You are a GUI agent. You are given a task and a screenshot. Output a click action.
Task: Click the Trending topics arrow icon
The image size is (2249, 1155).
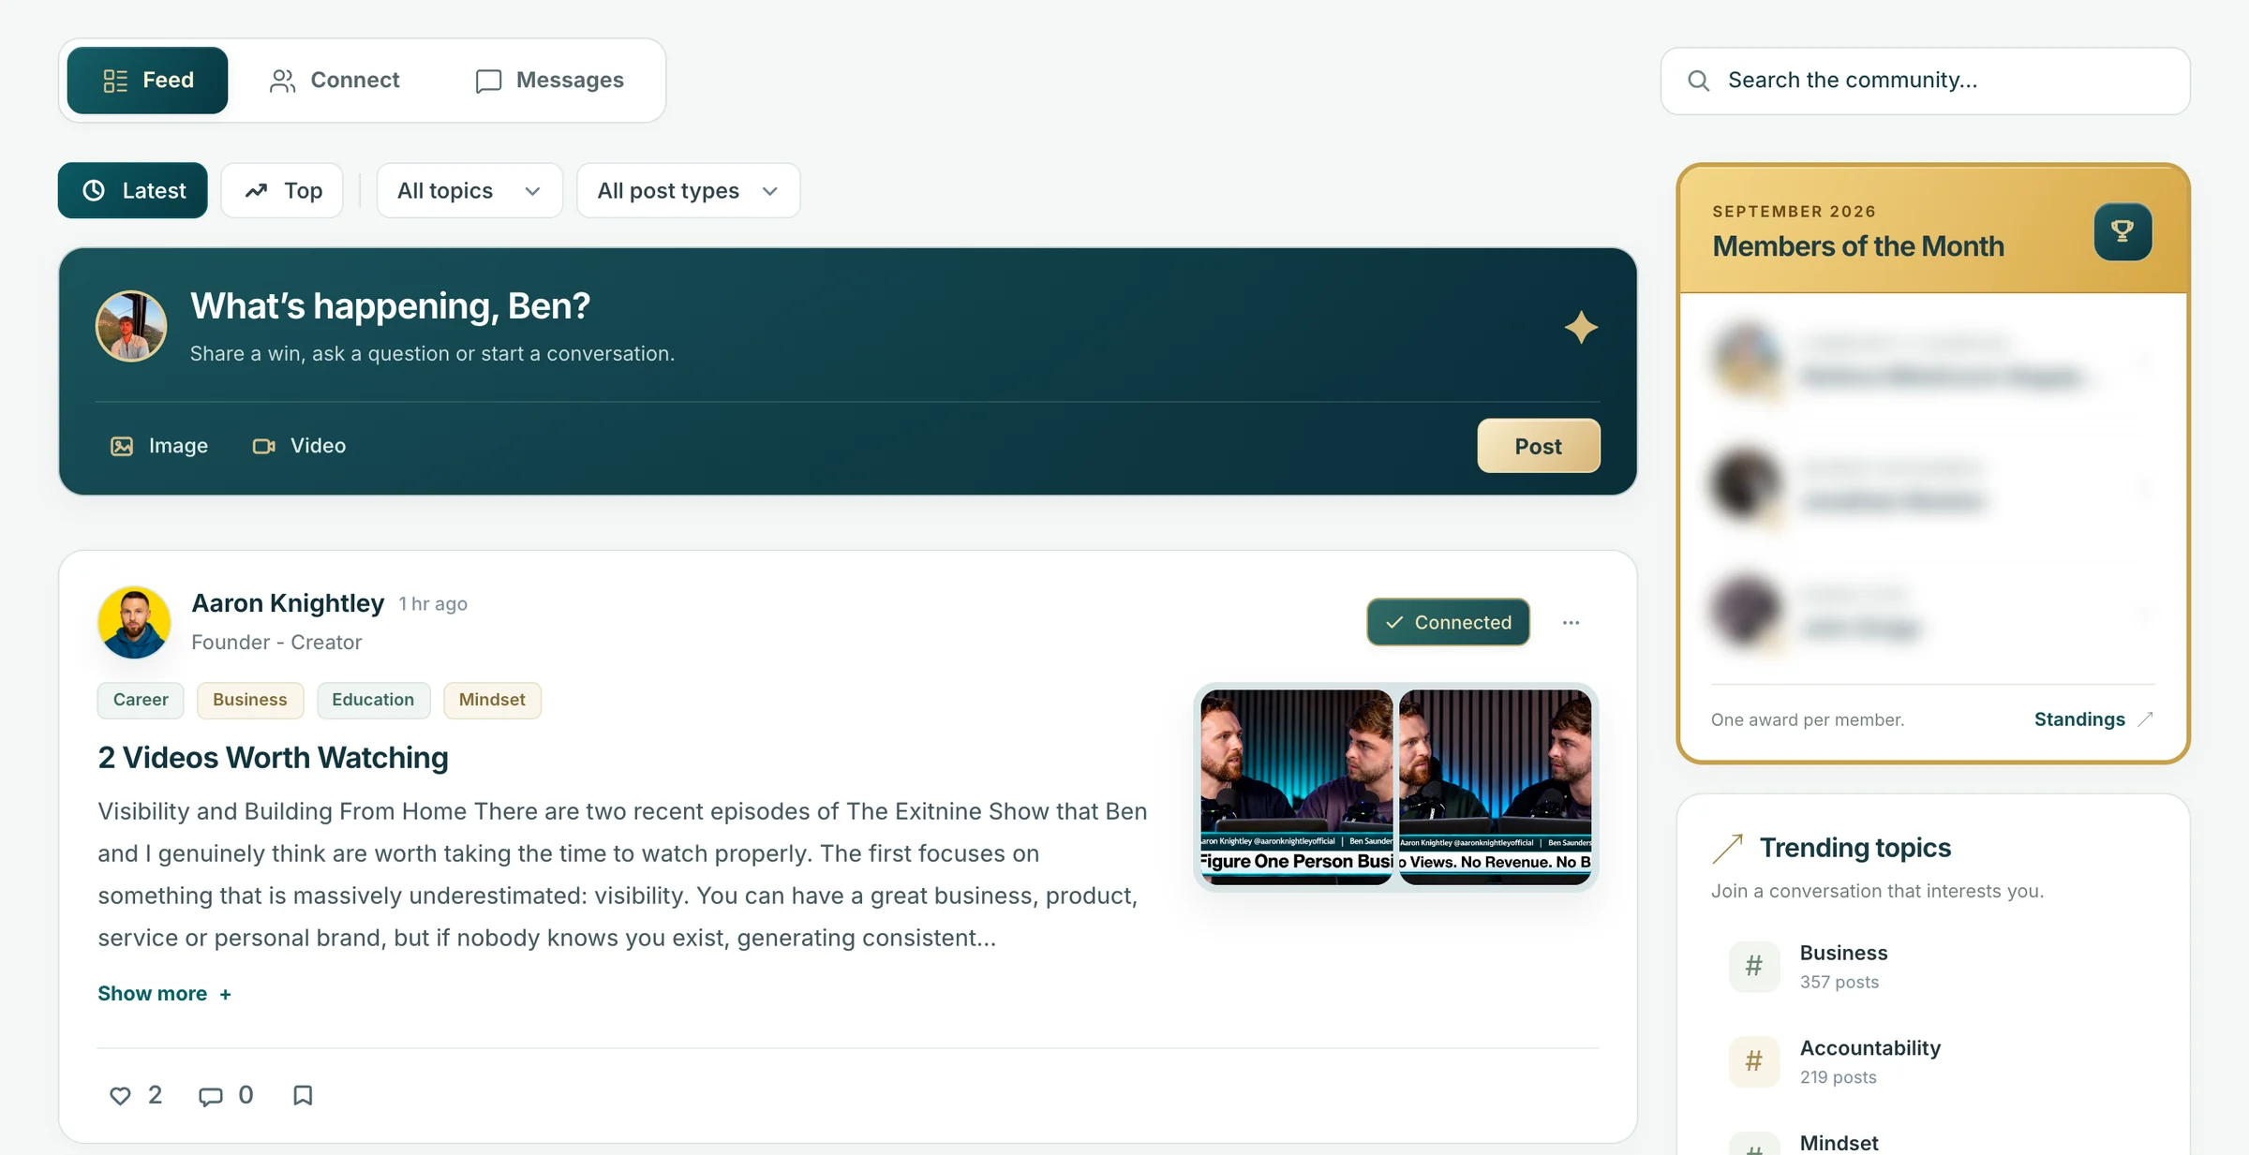click(x=1727, y=849)
